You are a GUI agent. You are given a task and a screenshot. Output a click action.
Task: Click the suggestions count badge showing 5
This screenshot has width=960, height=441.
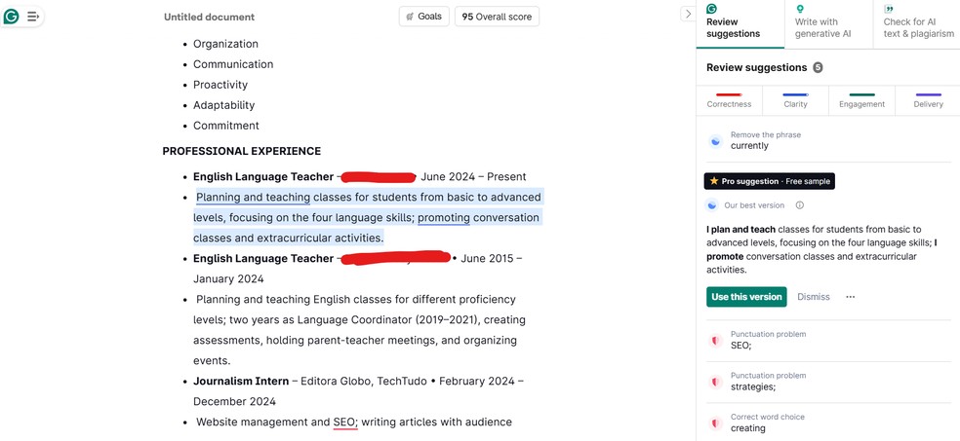818,68
